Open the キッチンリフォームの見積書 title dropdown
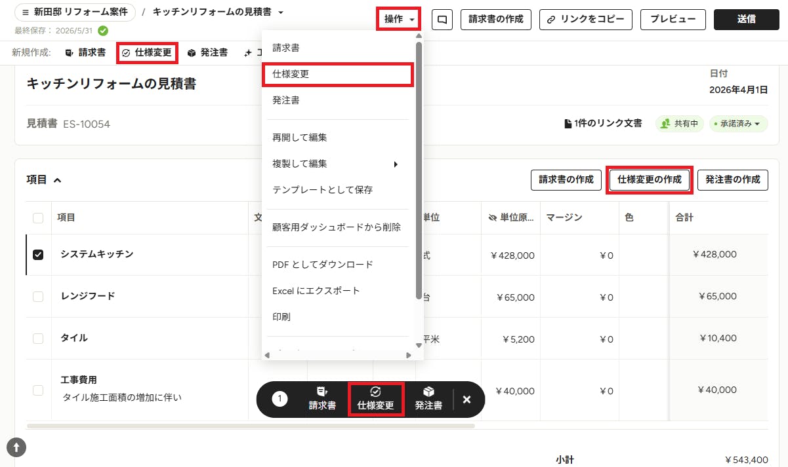 pyautogui.click(x=281, y=12)
